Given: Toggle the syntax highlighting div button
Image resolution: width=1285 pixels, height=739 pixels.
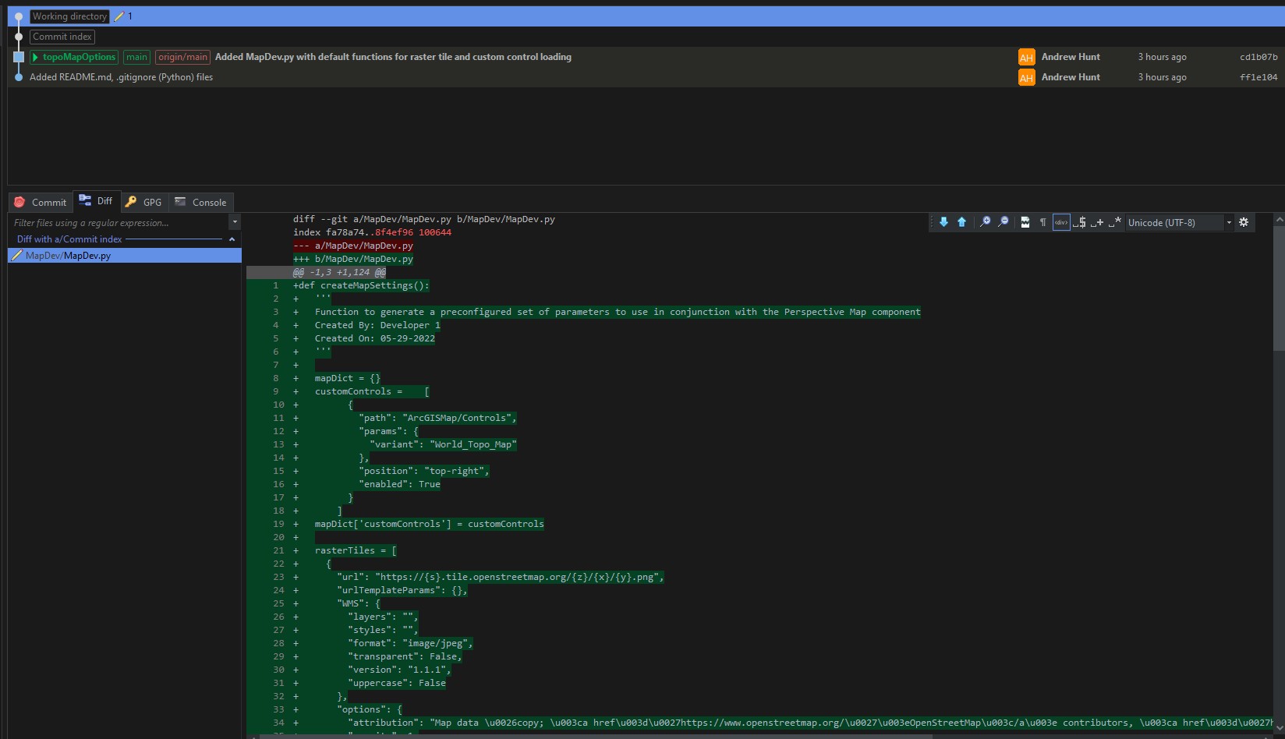Looking at the screenshot, I should click(x=1061, y=222).
